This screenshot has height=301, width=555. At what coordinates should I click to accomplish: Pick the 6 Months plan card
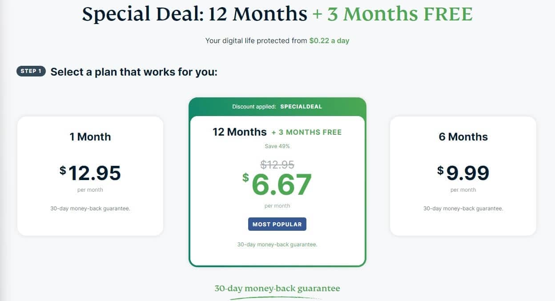(x=463, y=176)
